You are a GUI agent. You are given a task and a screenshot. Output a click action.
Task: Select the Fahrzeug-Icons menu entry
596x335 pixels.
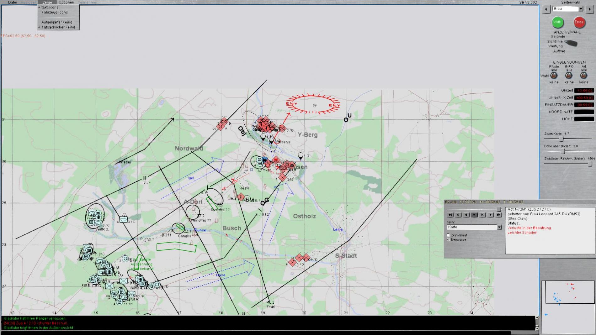point(55,13)
